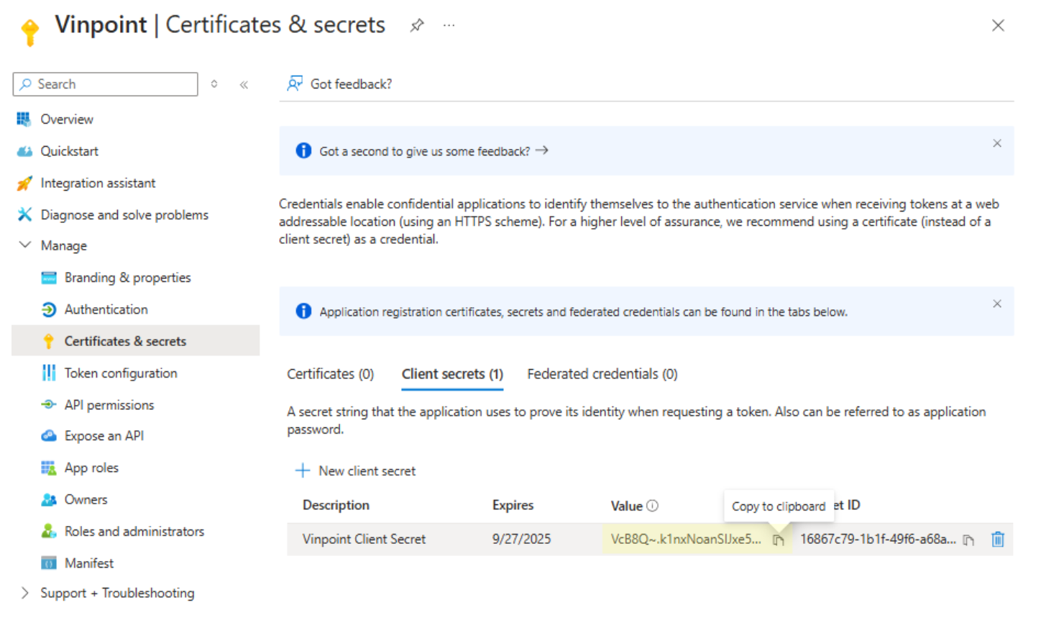1041x623 pixels.
Task: Open Quickstart page
Action: tap(70, 151)
